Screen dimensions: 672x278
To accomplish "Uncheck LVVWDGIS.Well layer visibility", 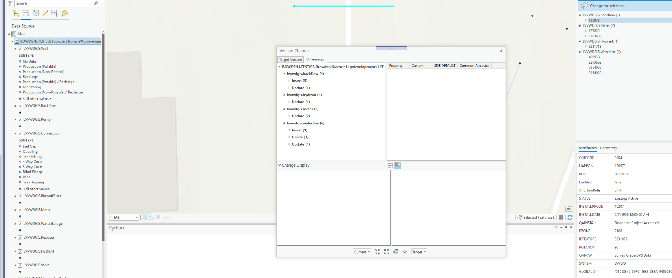I will [x=20, y=49].
